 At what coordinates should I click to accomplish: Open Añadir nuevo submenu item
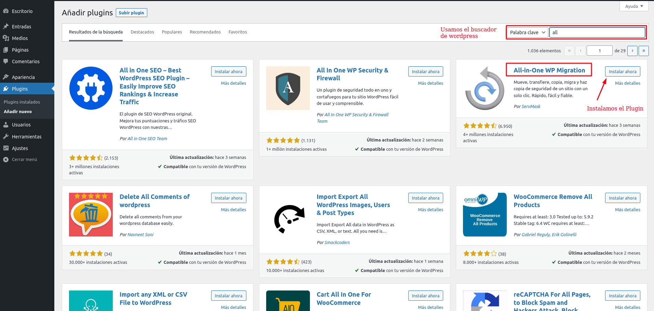click(x=18, y=111)
